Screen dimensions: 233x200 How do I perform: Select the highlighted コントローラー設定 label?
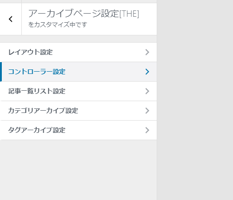pyautogui.click(x=37, y=72)
